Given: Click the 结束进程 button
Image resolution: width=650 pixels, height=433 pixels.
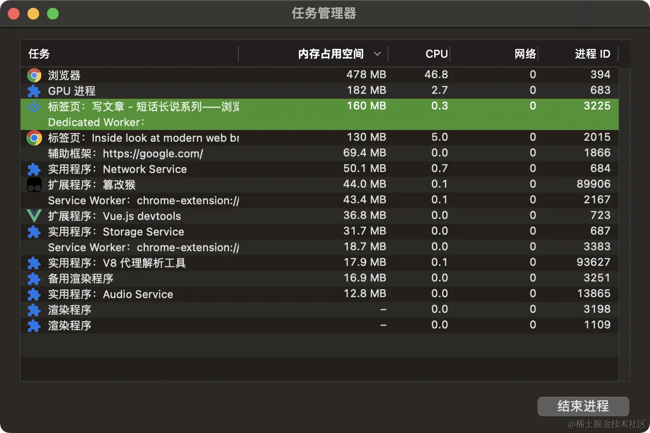Looking at the screenshot, I should [x=583, y=406].
